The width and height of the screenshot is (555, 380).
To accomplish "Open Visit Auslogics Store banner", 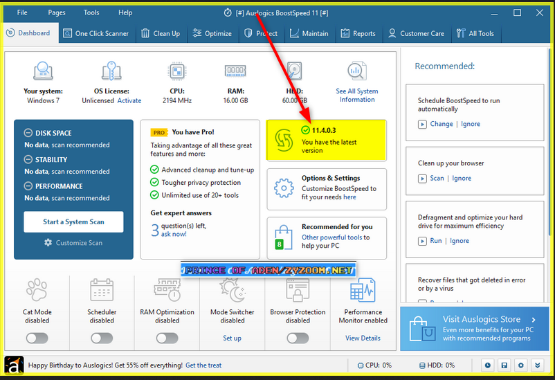I will click(474, 329).
